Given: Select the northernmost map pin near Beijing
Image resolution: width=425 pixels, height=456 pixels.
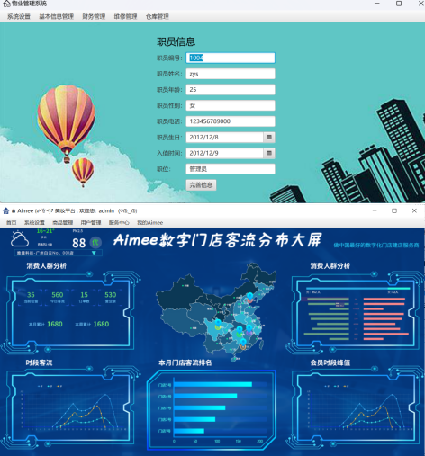Looking at the screenshot, I should 250,297.
